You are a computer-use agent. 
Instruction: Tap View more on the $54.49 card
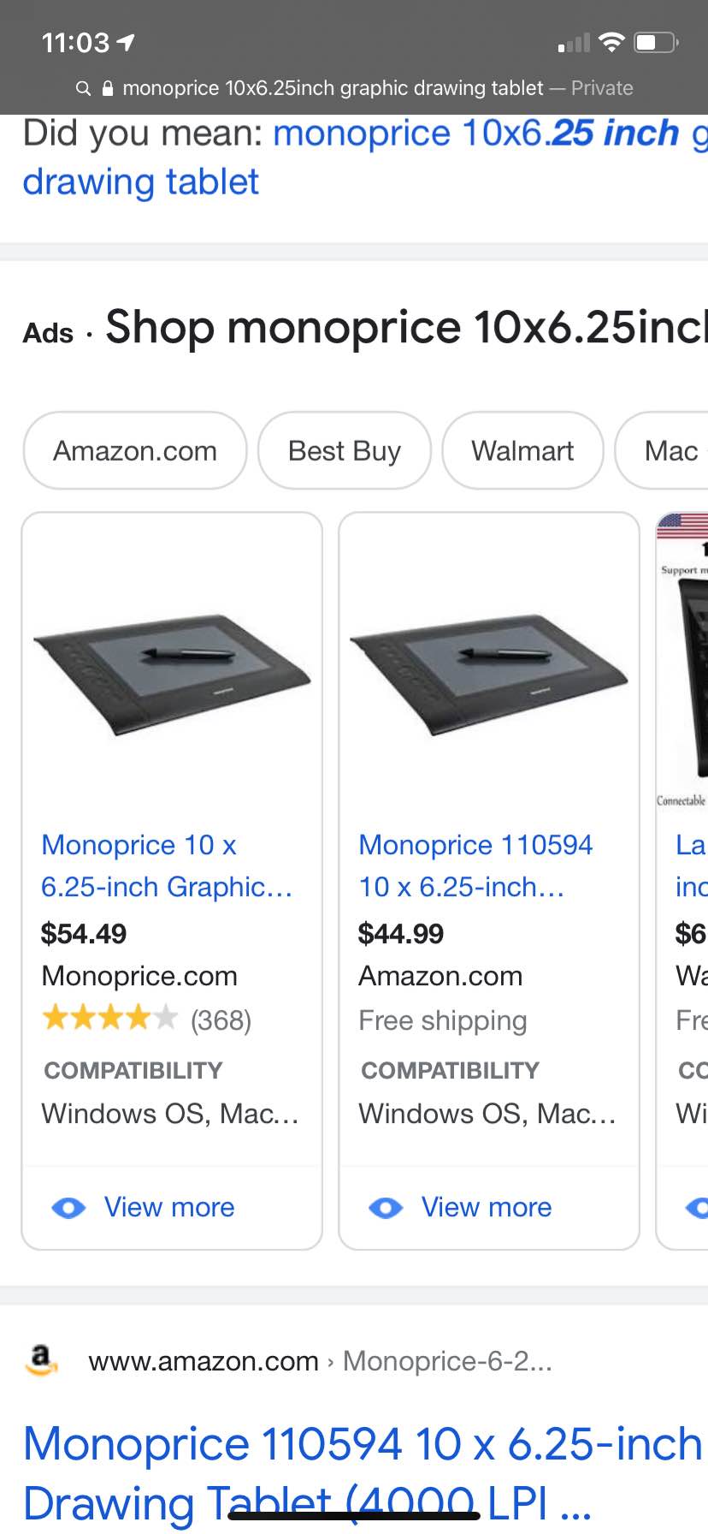tap(169, 1207)
